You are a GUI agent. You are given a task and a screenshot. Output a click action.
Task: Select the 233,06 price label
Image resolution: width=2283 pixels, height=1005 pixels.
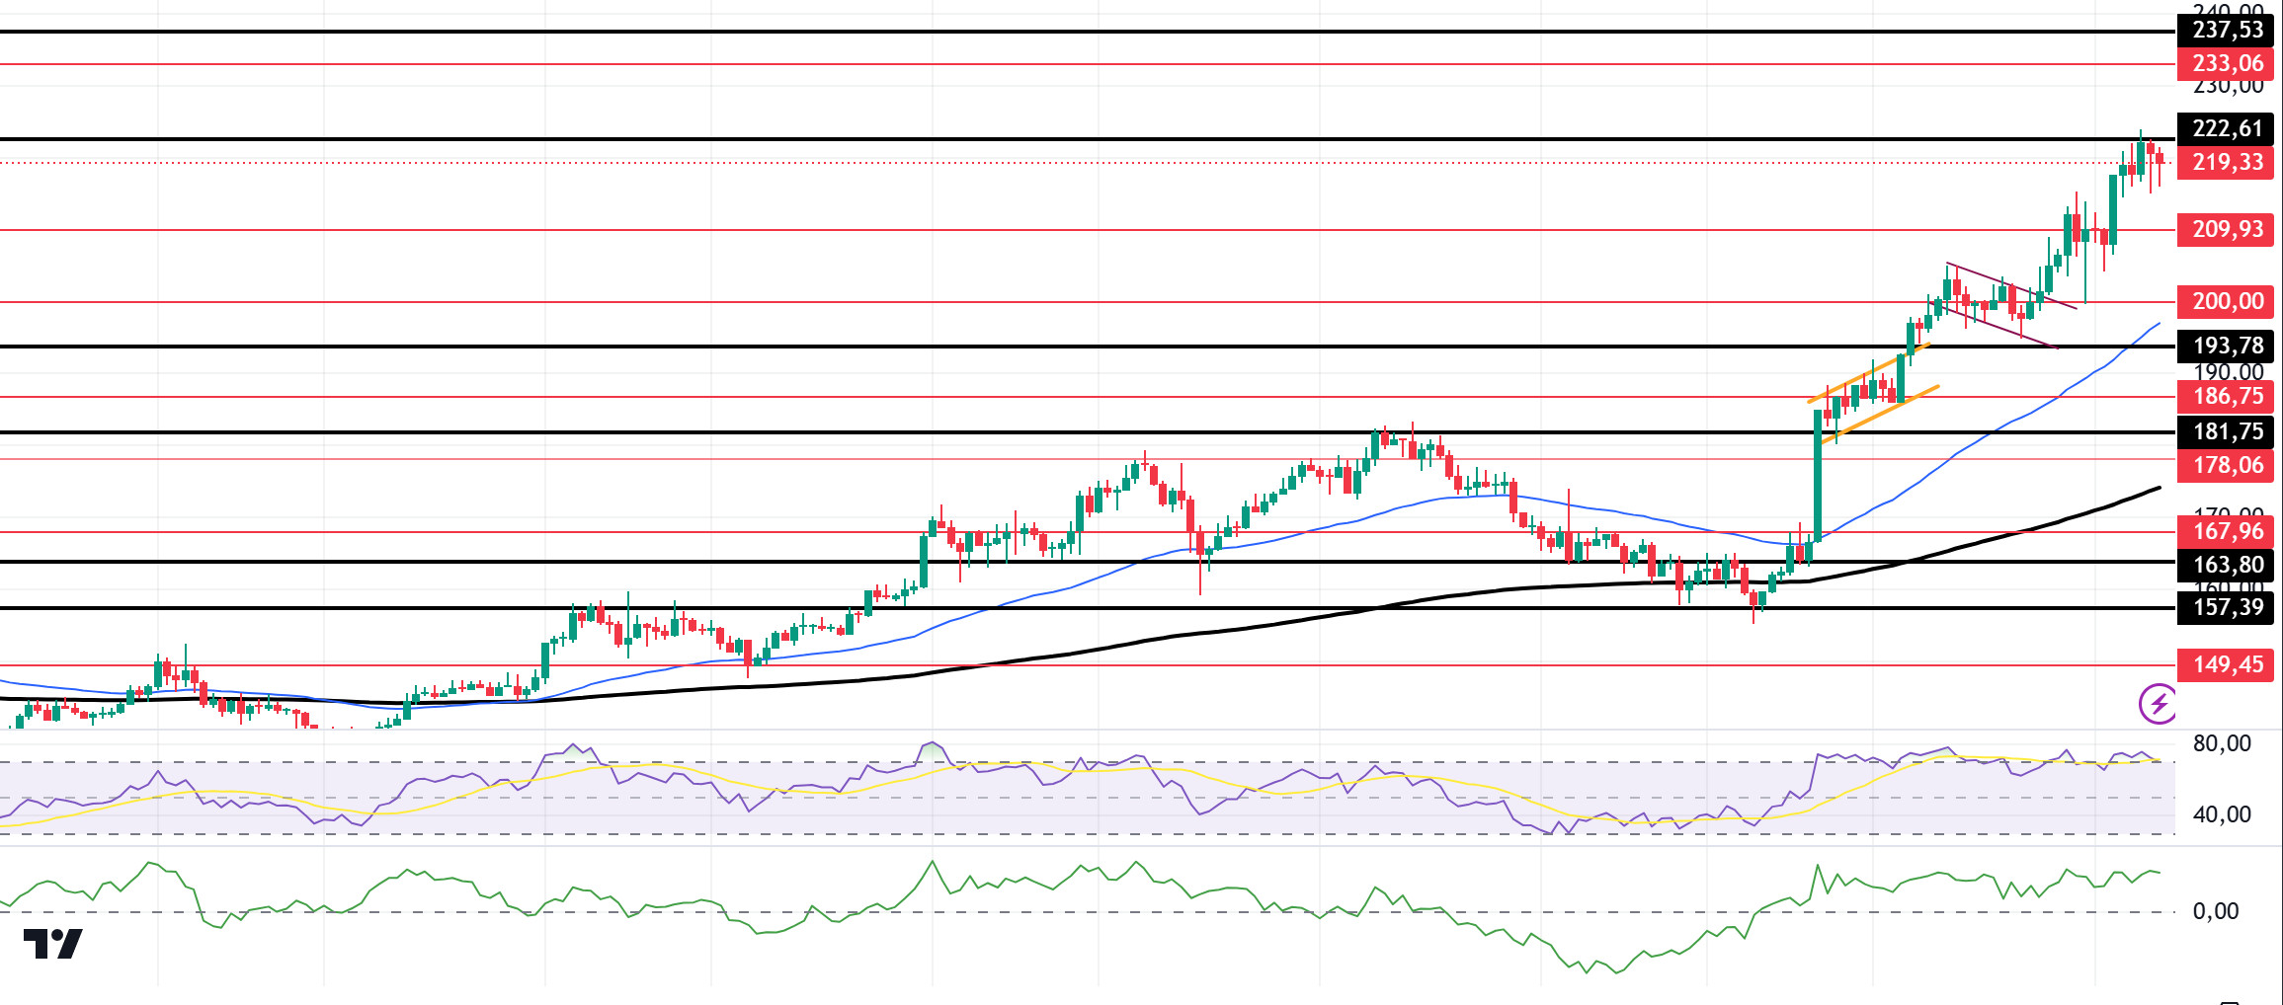2227,64
